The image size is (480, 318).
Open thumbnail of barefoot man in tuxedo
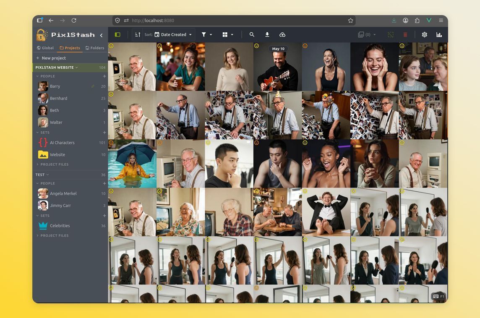(326, 212)
